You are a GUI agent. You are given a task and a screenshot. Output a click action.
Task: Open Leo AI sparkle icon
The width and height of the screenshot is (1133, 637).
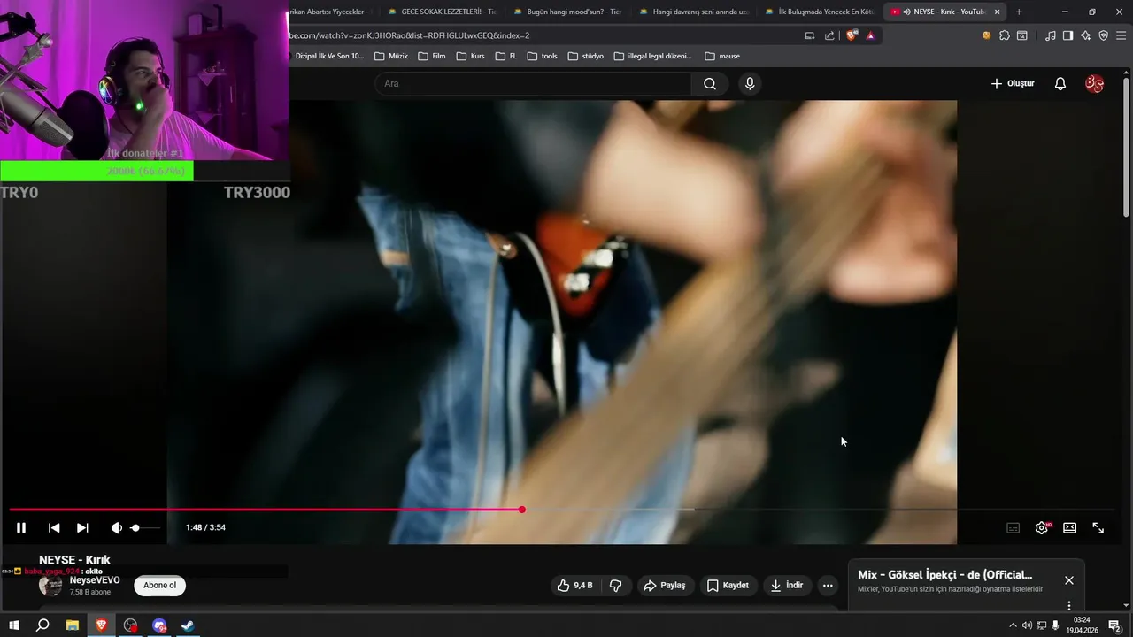[x=1085, y=35]
